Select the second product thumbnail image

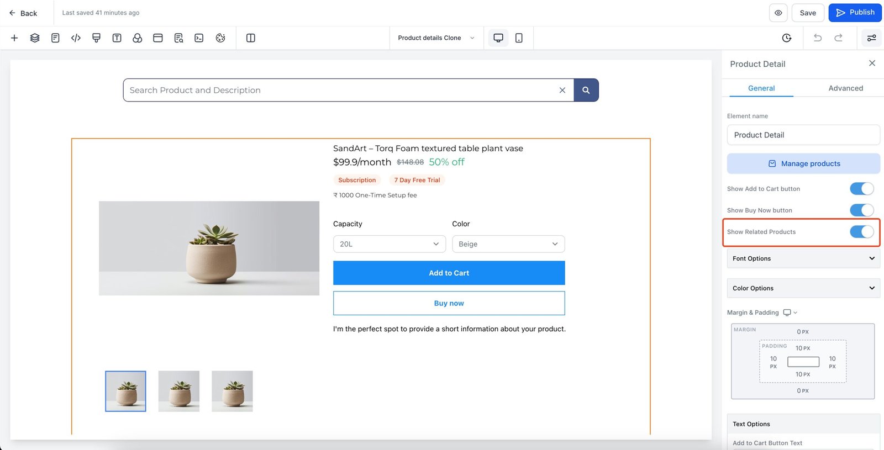click(x=178, y=391)
